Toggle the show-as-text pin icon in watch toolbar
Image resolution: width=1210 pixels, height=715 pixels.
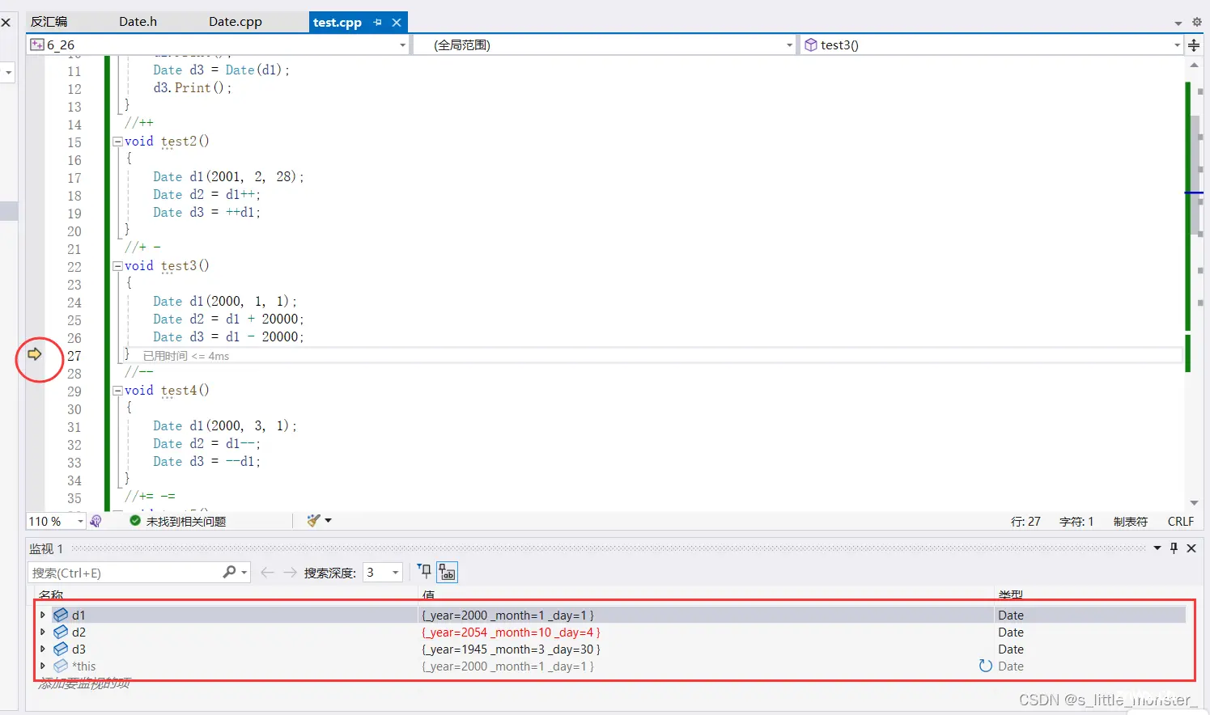(x=448, y=573)
